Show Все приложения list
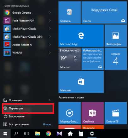 [x=28, y=124]
